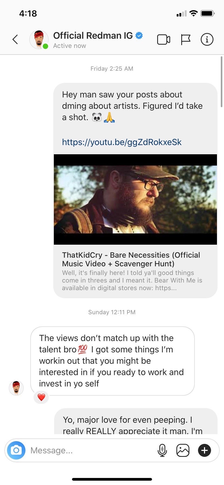Tap the blue verified badge
Viewport: 224px width, 485px height.
point(139,35)
